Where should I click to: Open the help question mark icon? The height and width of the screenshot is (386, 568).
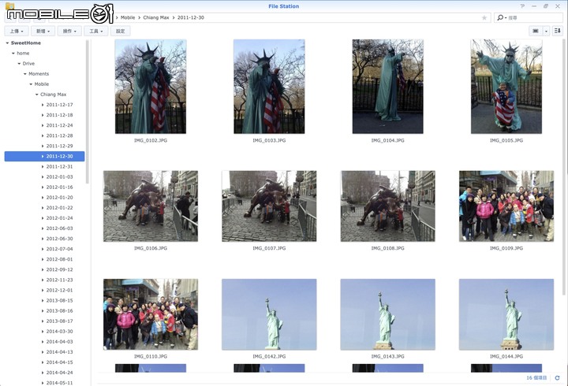522,6
